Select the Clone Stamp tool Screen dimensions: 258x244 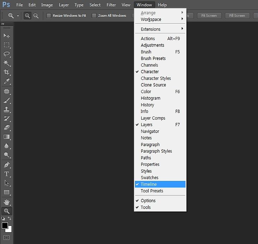click(6, 109)
